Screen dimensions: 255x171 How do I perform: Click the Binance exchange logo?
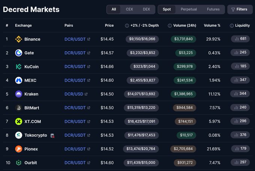click(18, 39)
